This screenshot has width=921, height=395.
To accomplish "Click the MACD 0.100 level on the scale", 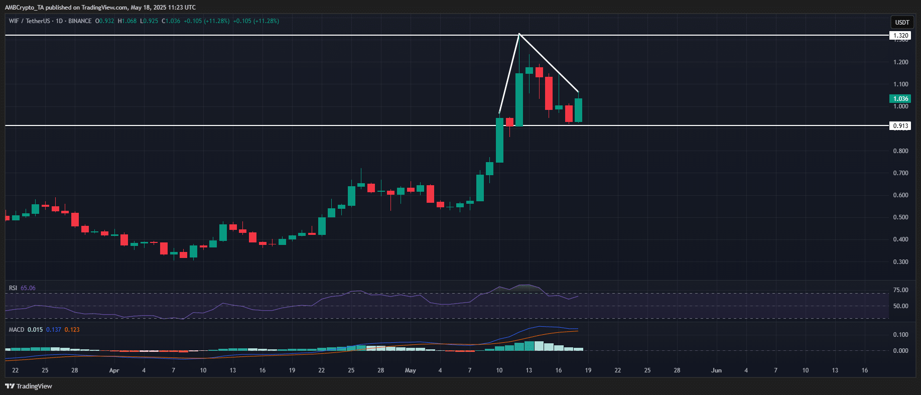I will tap(900, 335).
